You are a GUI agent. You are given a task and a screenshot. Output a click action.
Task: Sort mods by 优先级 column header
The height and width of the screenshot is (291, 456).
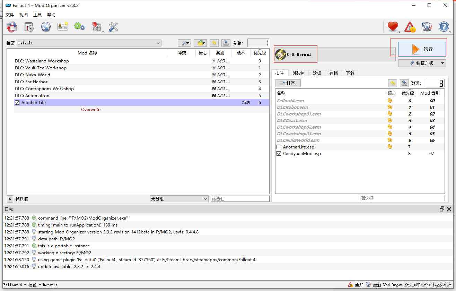pos(260,53)
